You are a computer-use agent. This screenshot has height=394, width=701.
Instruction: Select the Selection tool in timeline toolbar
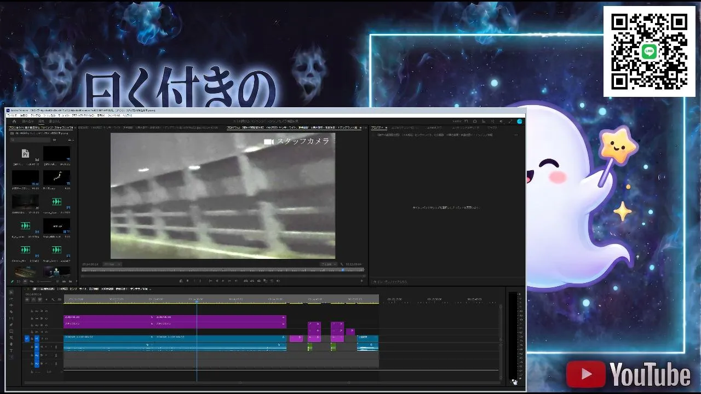point(11,292)
